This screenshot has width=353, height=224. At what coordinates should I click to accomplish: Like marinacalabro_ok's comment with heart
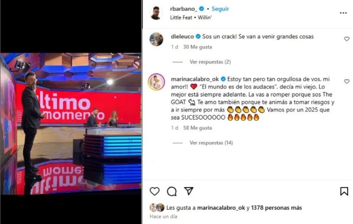pos(347,82)
